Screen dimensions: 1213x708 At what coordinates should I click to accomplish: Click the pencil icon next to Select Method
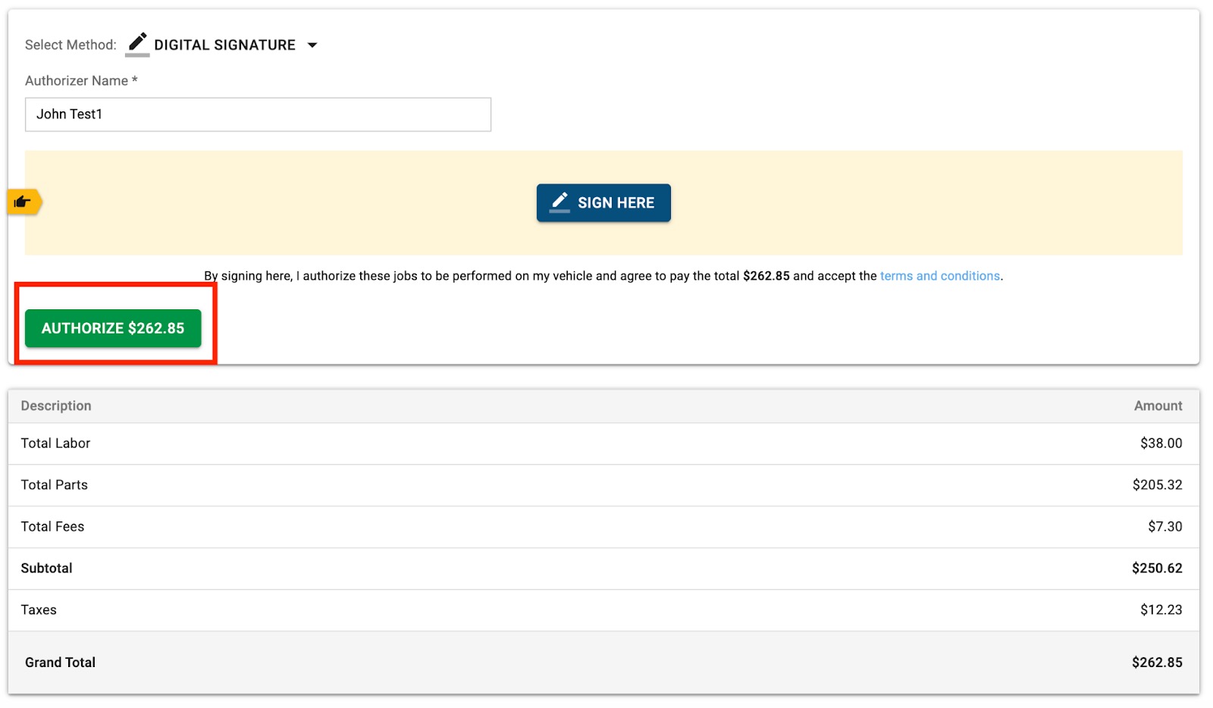tap(137, 43)
